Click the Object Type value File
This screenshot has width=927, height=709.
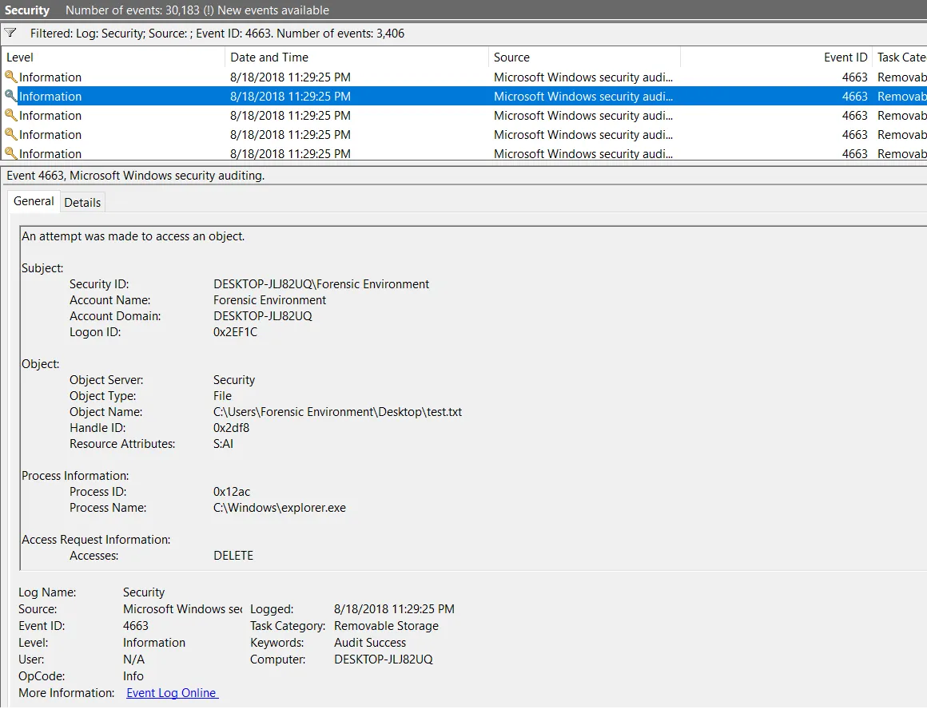(x=222, y=396)
